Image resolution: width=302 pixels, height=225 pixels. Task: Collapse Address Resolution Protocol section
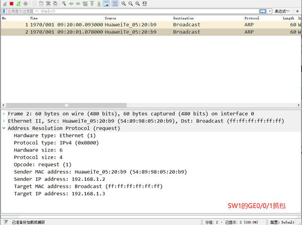tap(4, 128)
